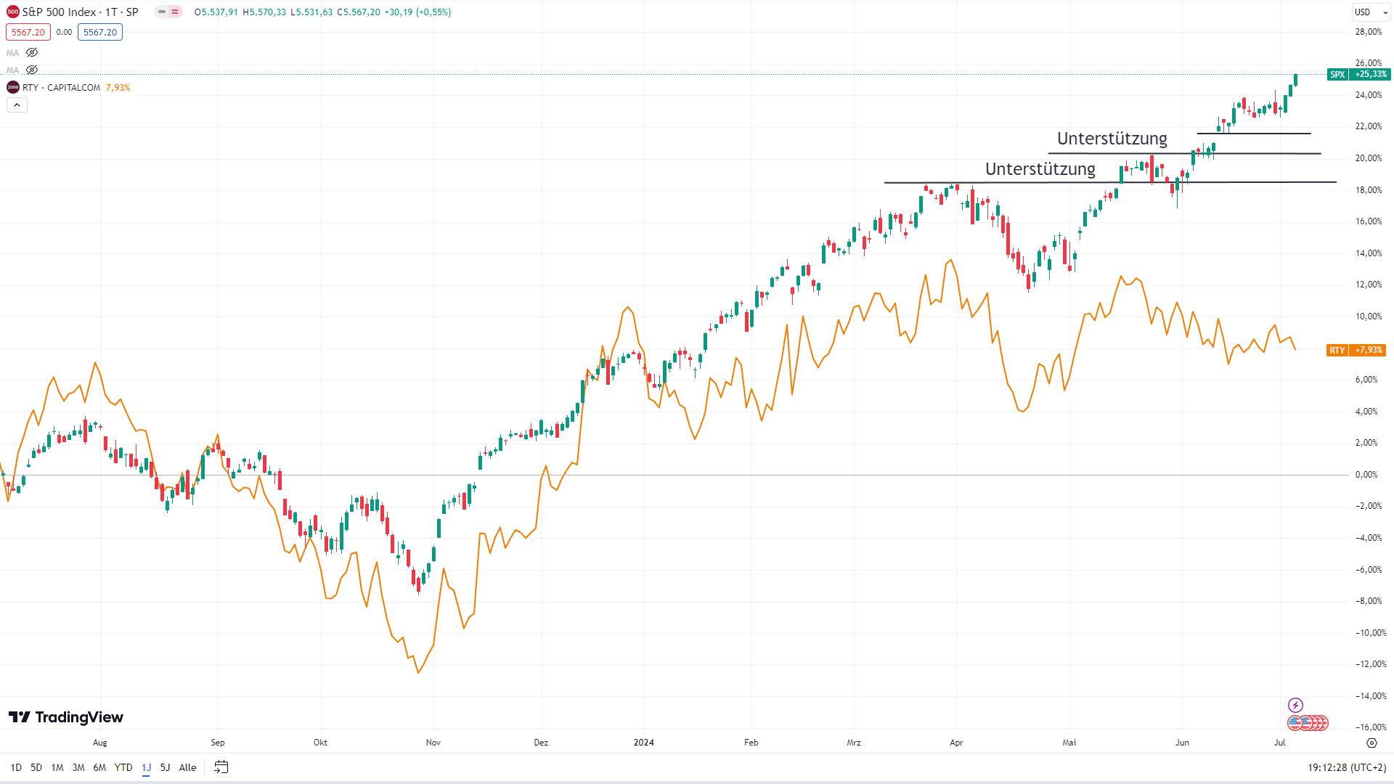This screenshot has width=1394, height=784.
Task: Click the 2024 label on the time axis
Action: 643,743
